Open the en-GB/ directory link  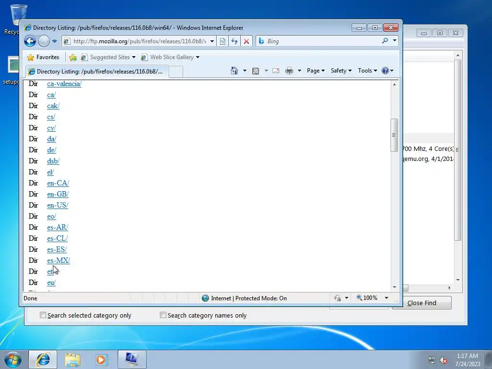[58, 194]
